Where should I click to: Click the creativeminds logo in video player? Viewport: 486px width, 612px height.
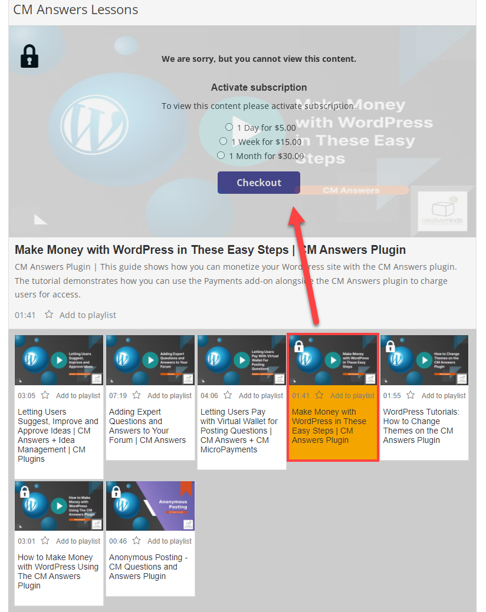(442, 211)
